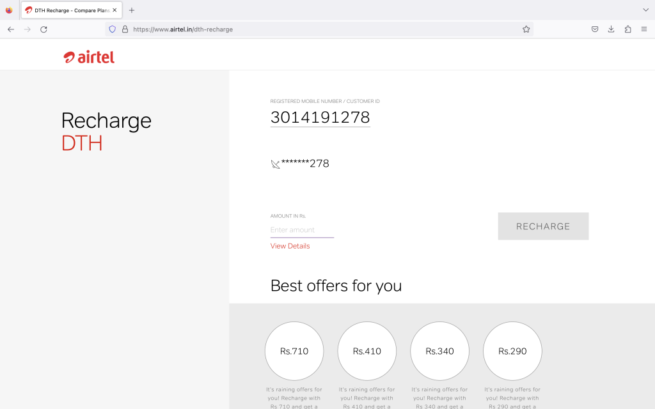The height and width of the screenshot is (409, 655).
Task: Click the address bar URL
Action: coord(183,29)
